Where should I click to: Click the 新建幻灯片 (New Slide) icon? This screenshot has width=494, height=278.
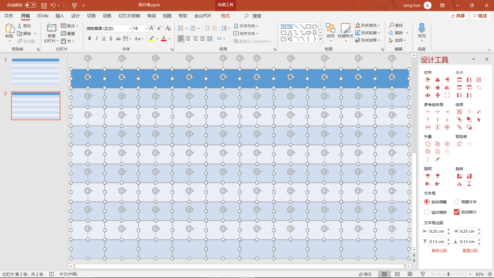(x=51, y=28)
